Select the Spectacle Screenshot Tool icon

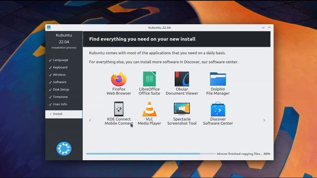pyautogui.click(x=182, y=109)
